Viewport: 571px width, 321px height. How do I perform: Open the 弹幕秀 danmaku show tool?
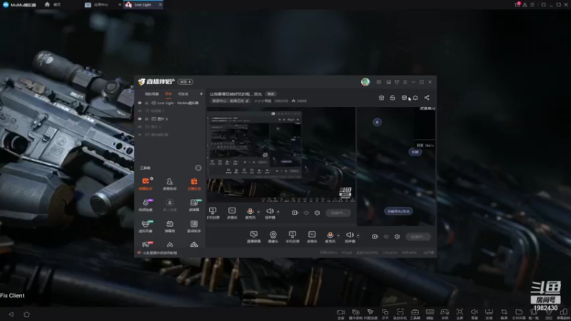coord(170,226)
